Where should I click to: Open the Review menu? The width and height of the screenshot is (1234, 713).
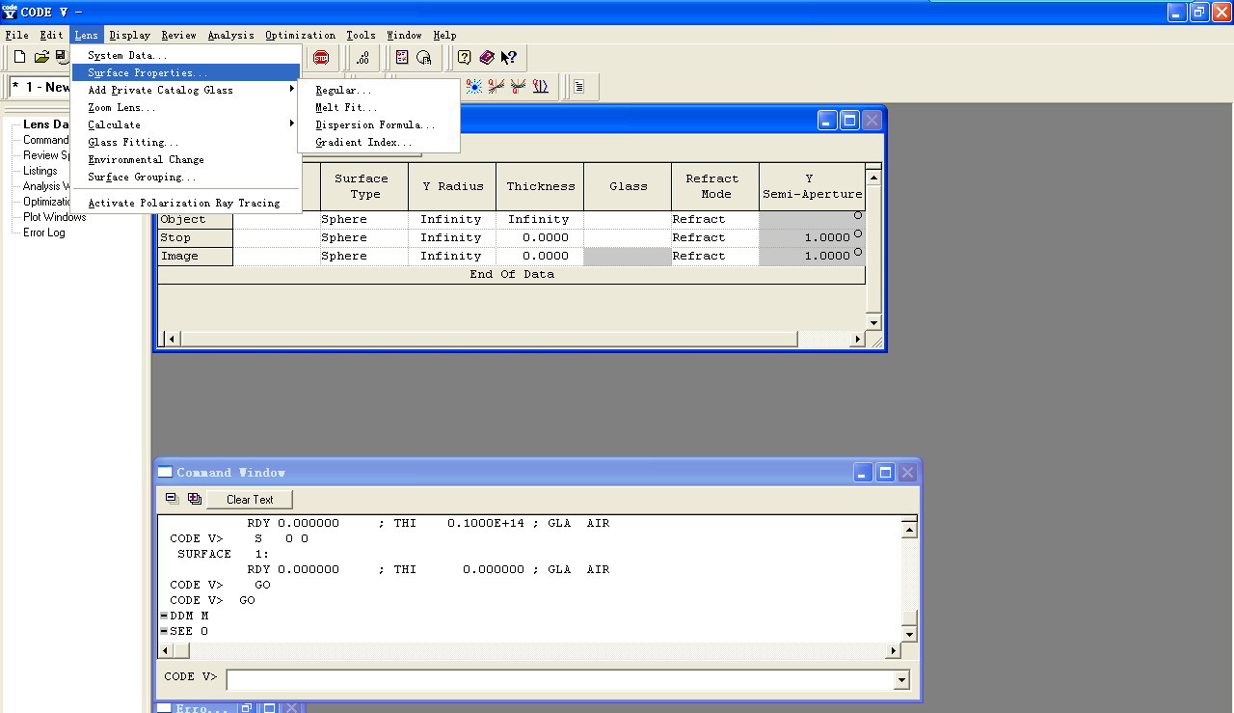(x=178, y=35)
